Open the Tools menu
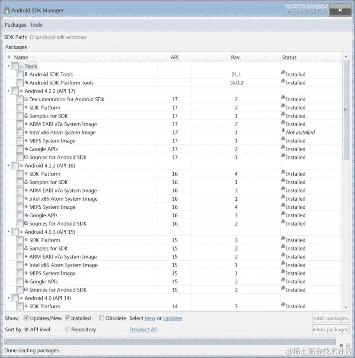The image size is (355, 358). tap(36, 25)
